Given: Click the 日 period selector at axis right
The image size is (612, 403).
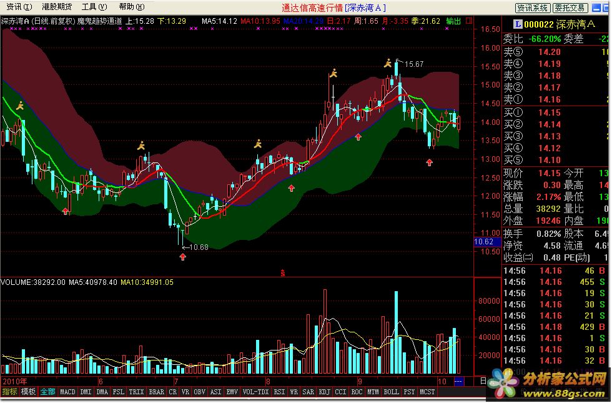Looking at the screenshot, I should (x=483, y=381).
